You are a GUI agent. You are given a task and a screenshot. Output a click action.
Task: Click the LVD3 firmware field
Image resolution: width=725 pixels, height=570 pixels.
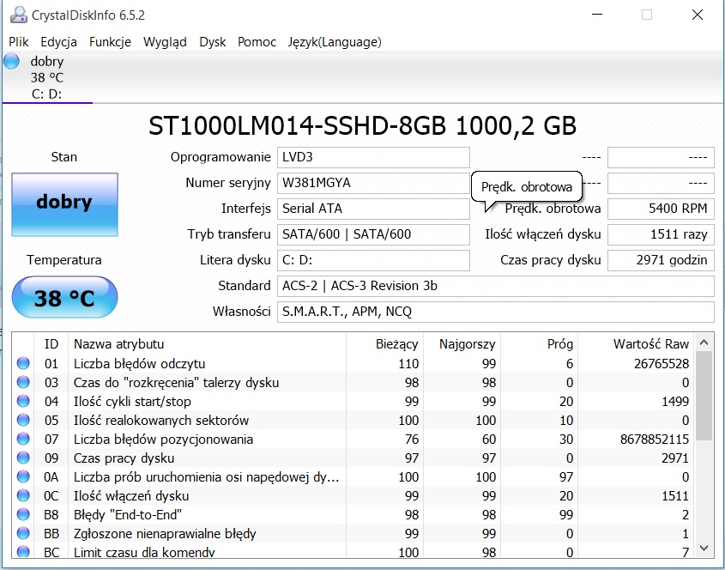coord(373,157)
